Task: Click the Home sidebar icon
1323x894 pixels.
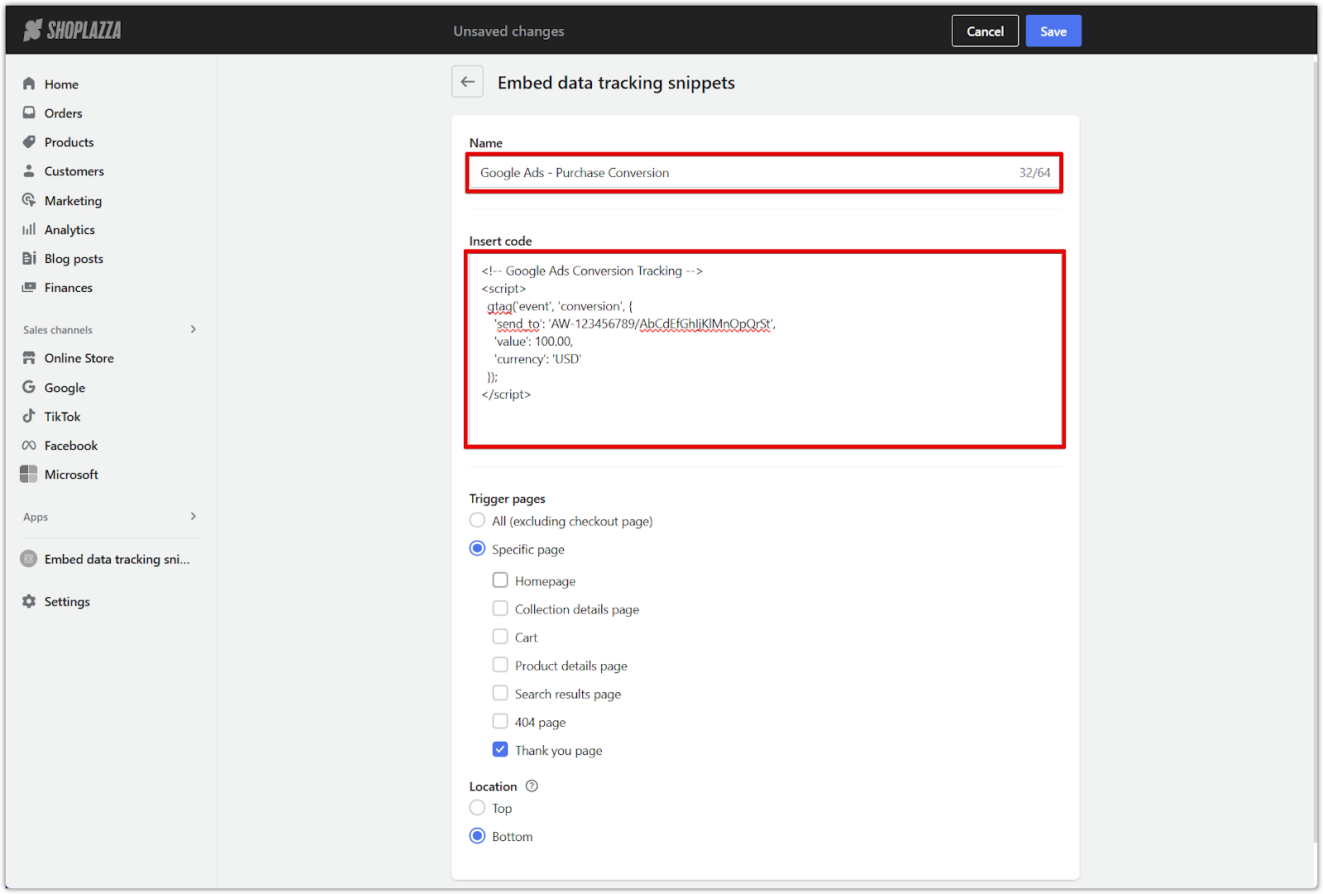Action: (29, 84)
